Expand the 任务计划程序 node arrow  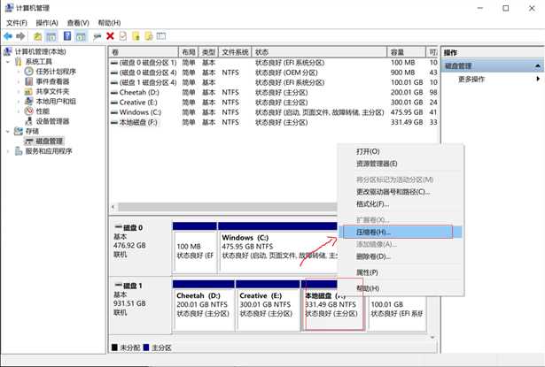[x=19, y=72]
